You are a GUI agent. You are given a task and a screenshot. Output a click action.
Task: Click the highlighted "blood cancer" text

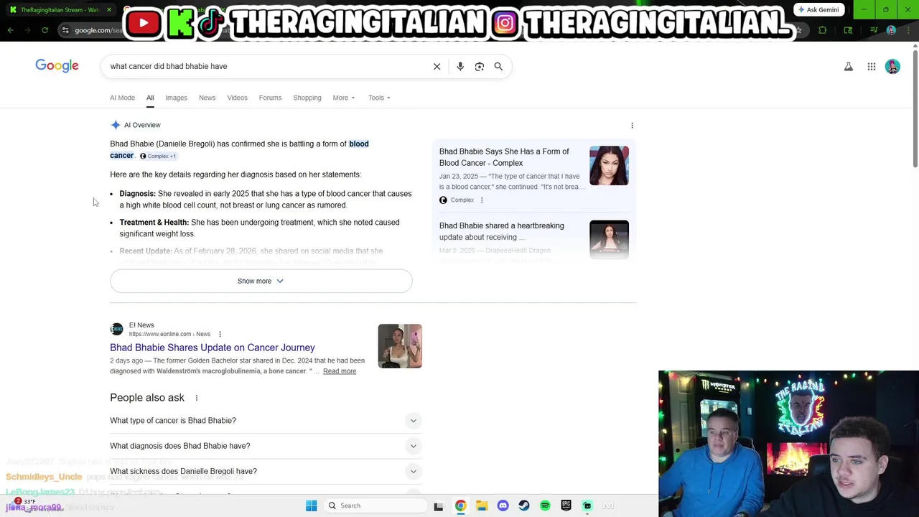pyautogui.click(x=239, y=149)
